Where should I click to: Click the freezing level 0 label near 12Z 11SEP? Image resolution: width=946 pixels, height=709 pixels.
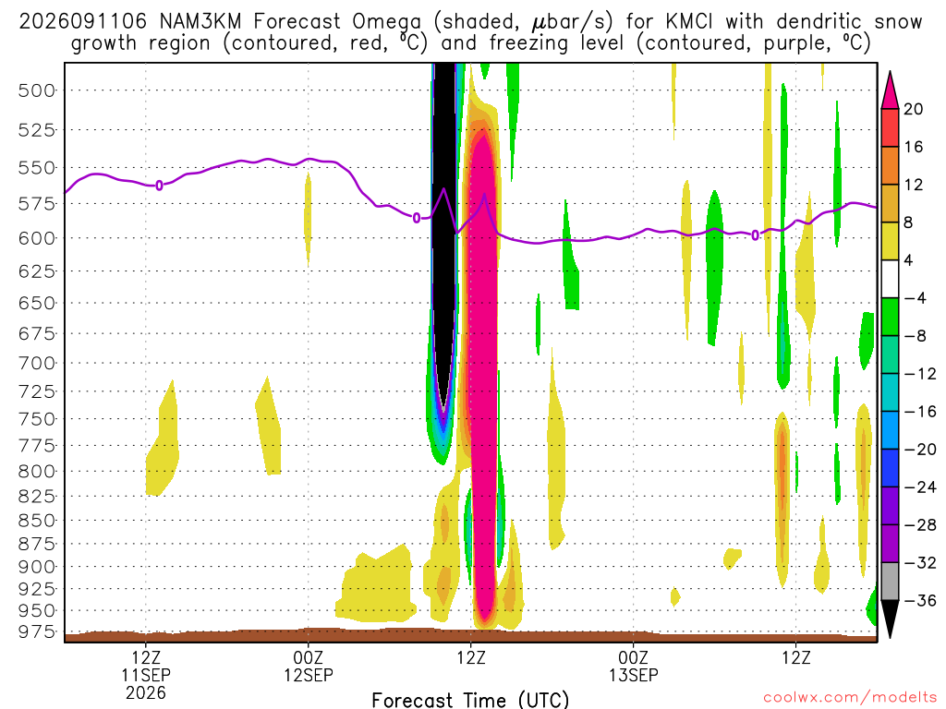pos(159,185)
